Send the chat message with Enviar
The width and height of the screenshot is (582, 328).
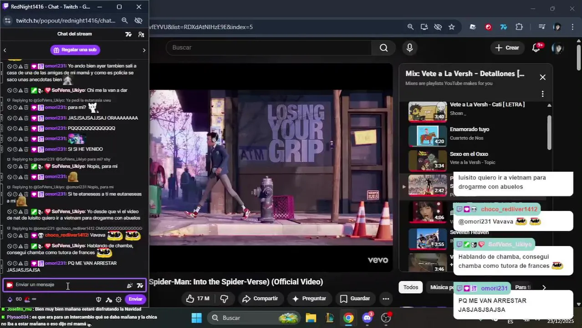(x=135, y=299)
